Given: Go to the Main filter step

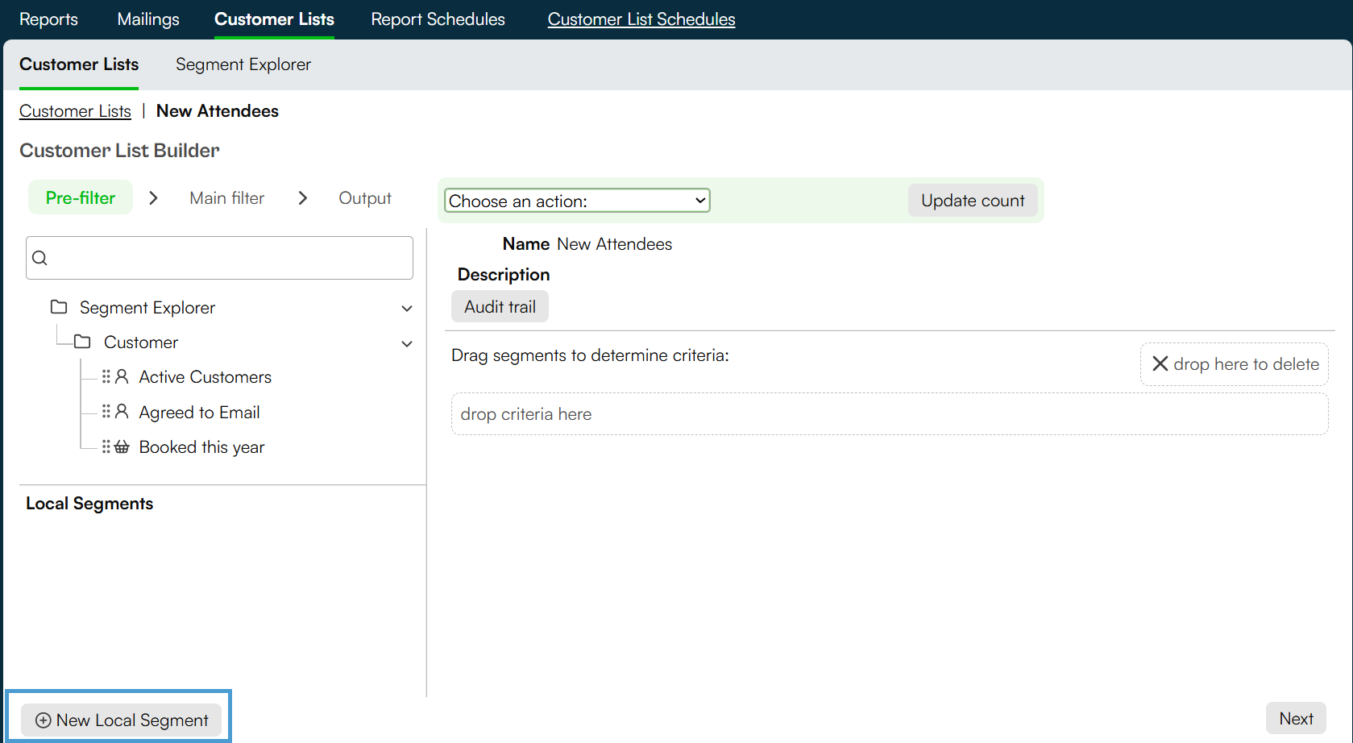Looking at the screenshot, I should [227, 198].
